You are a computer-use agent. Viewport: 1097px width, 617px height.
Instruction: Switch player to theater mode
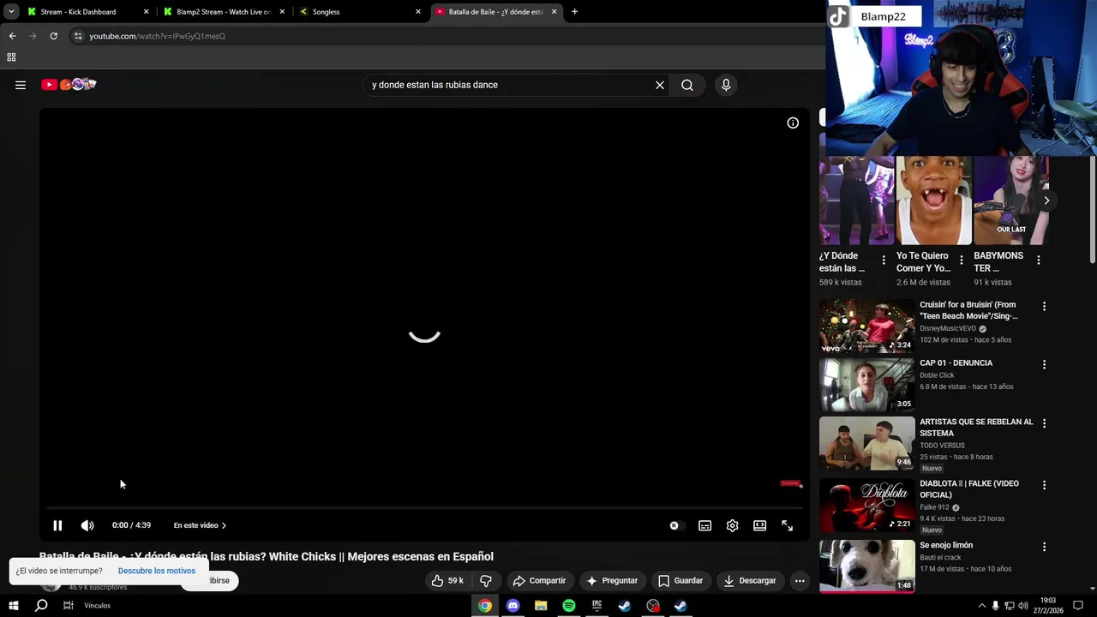pos(759,525)
